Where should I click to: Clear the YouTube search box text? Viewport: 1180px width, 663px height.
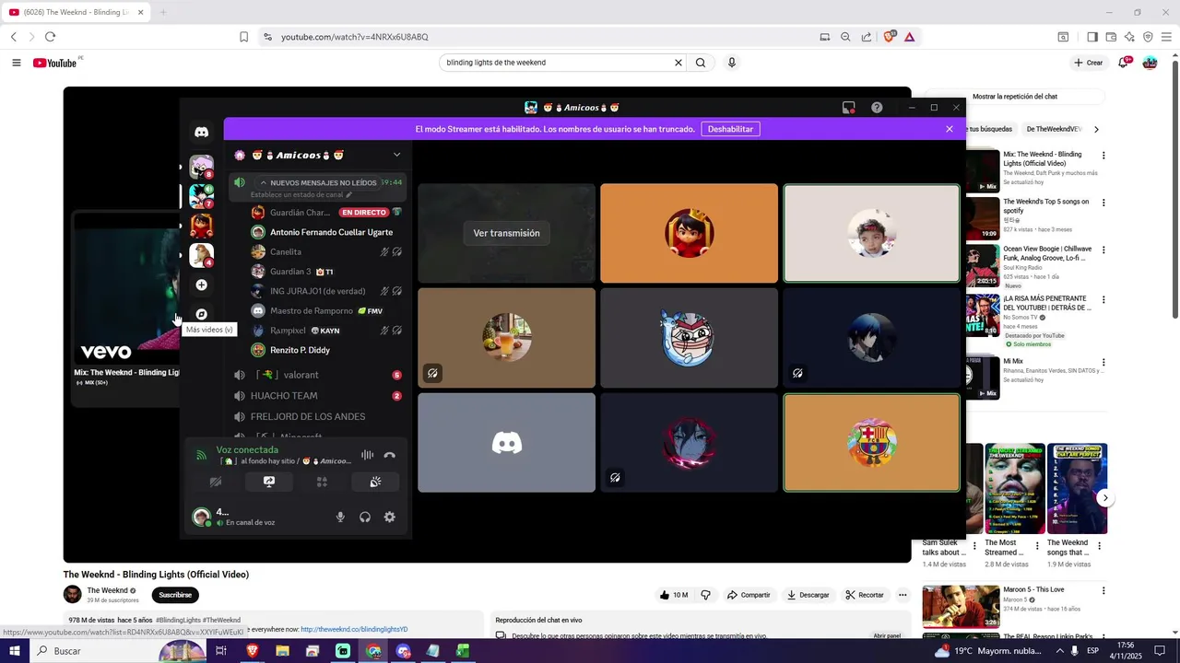tap(678, 63)
